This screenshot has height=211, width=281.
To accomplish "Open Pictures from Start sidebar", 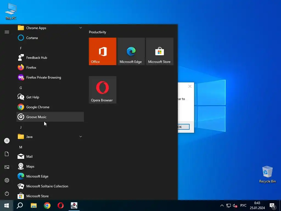I will click(x=7, y=167).
